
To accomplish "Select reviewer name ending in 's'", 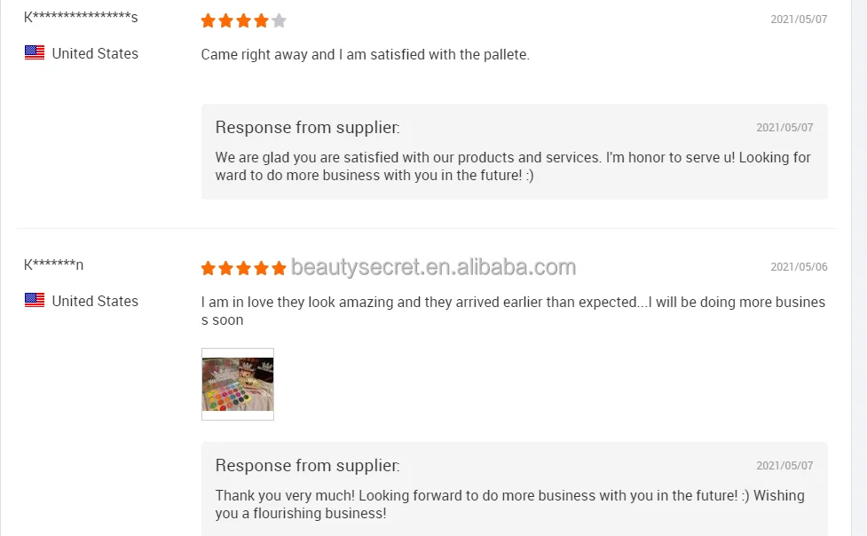I will point(81,17).
